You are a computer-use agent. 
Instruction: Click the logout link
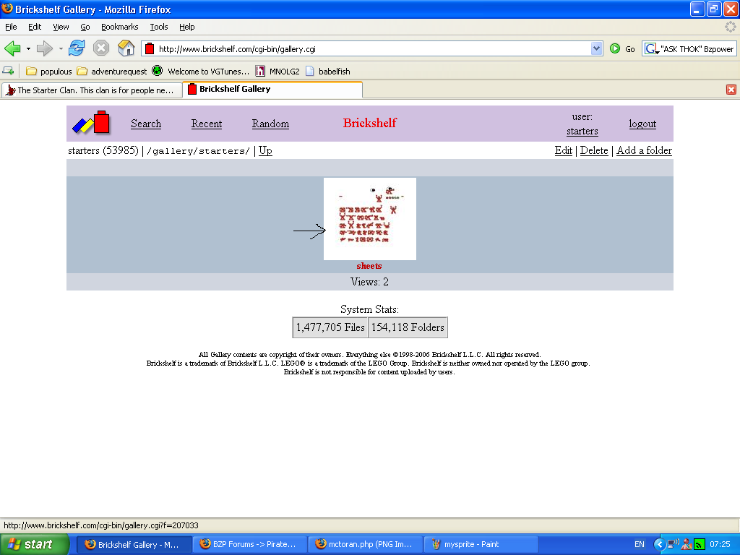tap(642, 124)
